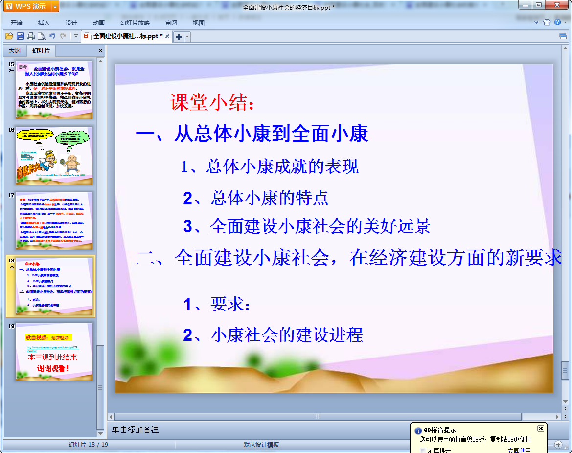Click the plus button to add new document
The image size is (572, 453).
point(179,37)
